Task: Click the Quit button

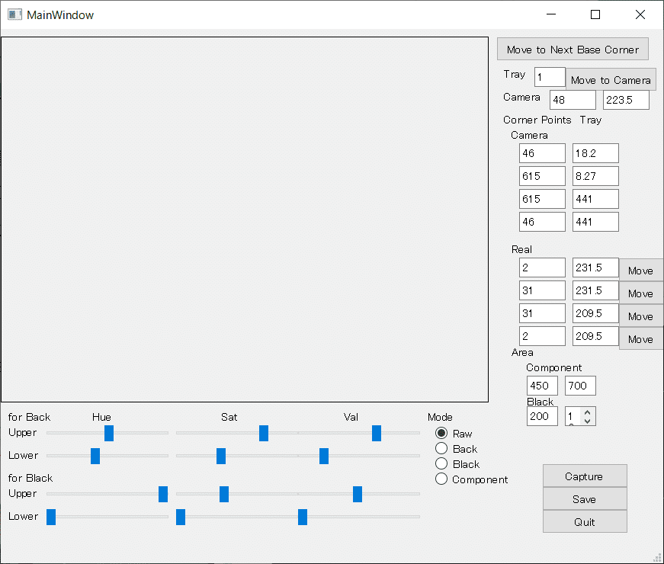Action: (x=585, y=522)
